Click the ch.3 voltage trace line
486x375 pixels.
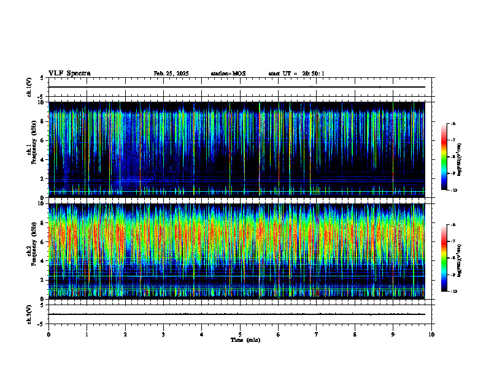[236, 314]
